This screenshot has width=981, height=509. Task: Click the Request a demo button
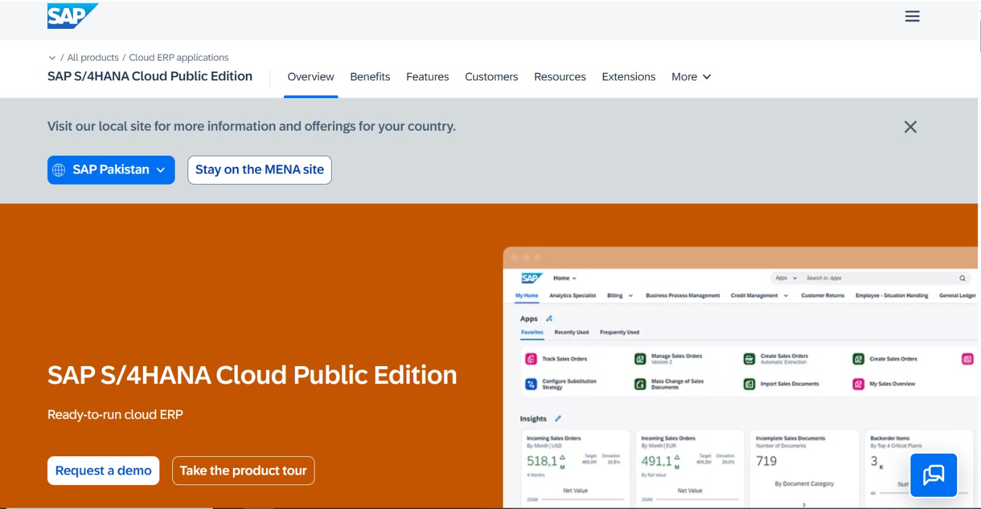tap(103, 470)
